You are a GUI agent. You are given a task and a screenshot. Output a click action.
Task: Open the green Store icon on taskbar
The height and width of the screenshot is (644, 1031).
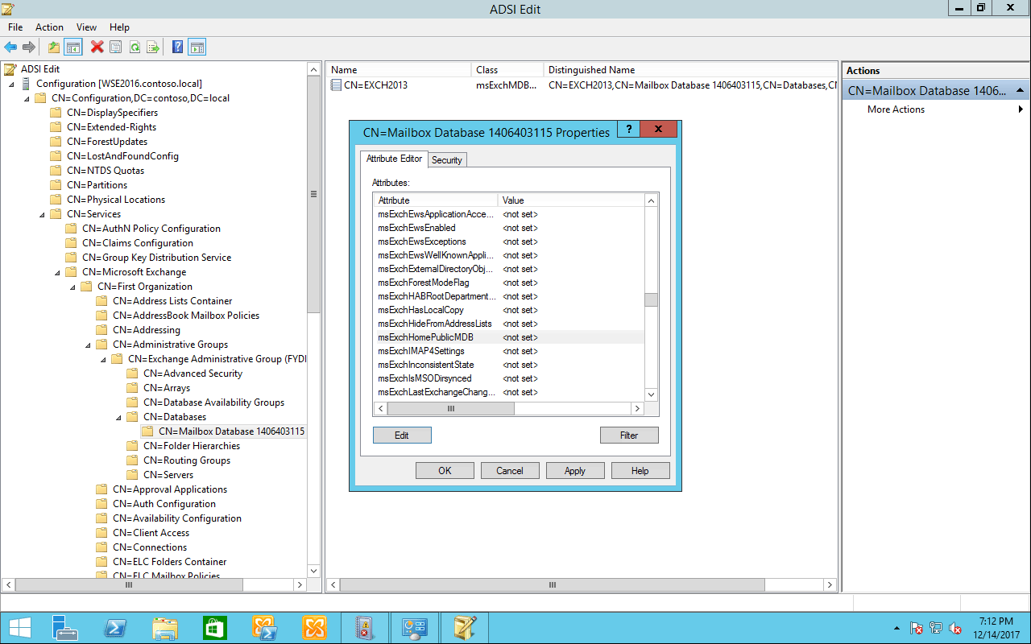[215, 628]
